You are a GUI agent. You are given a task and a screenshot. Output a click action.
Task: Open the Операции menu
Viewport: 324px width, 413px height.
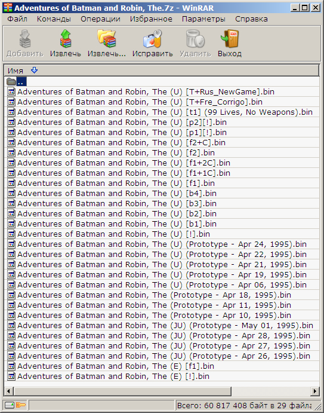pos(100,19)
